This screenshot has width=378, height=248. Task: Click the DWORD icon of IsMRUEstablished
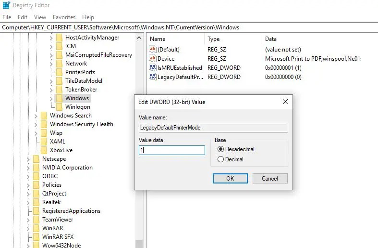[152, 68]
